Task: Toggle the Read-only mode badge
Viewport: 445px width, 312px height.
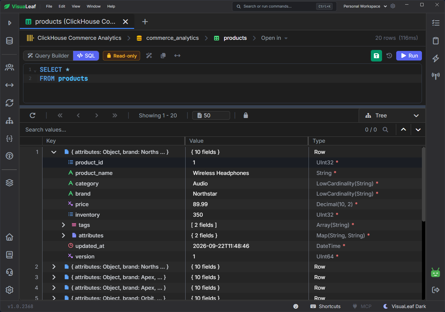Action: pos(122,56)
